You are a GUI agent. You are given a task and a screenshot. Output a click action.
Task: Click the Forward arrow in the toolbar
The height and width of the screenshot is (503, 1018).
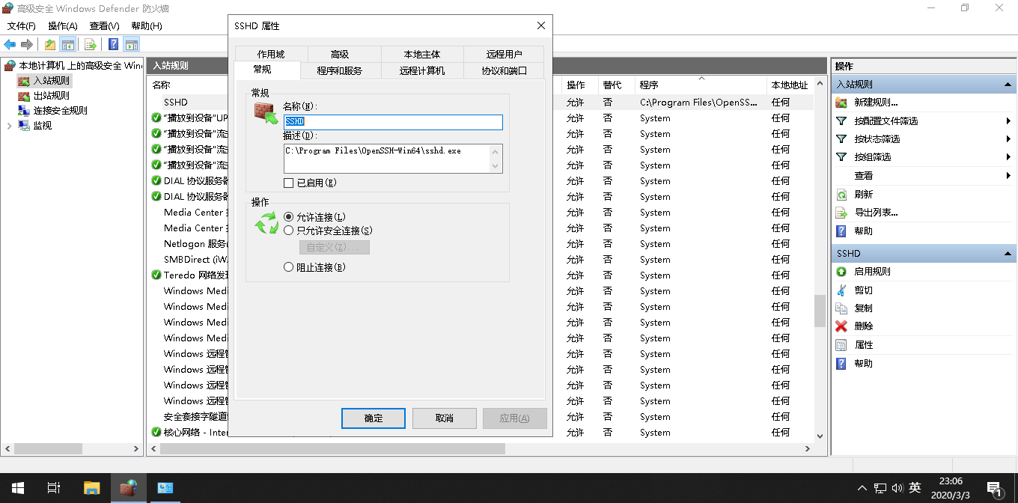(x=27, y=44)
